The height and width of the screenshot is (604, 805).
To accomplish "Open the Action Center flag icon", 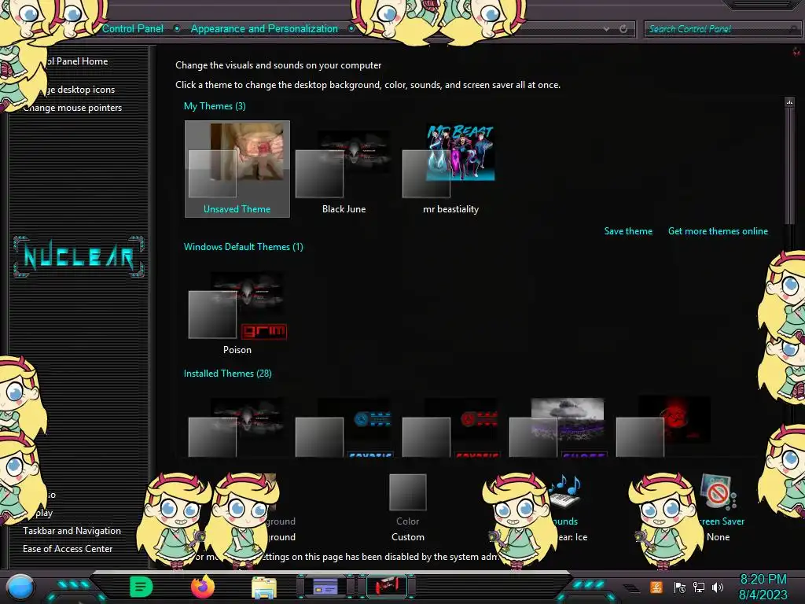I will 680,587.
